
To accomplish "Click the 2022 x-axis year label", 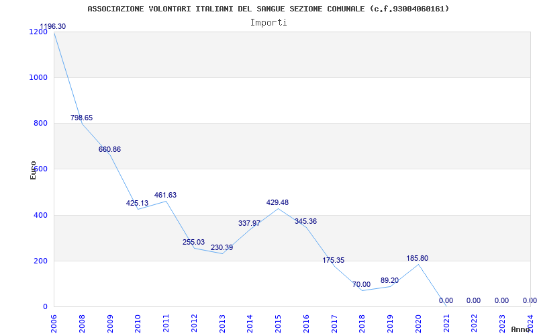I will (474, 324).
